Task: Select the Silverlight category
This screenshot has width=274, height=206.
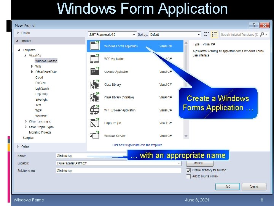Action: [x=41, y=100]
